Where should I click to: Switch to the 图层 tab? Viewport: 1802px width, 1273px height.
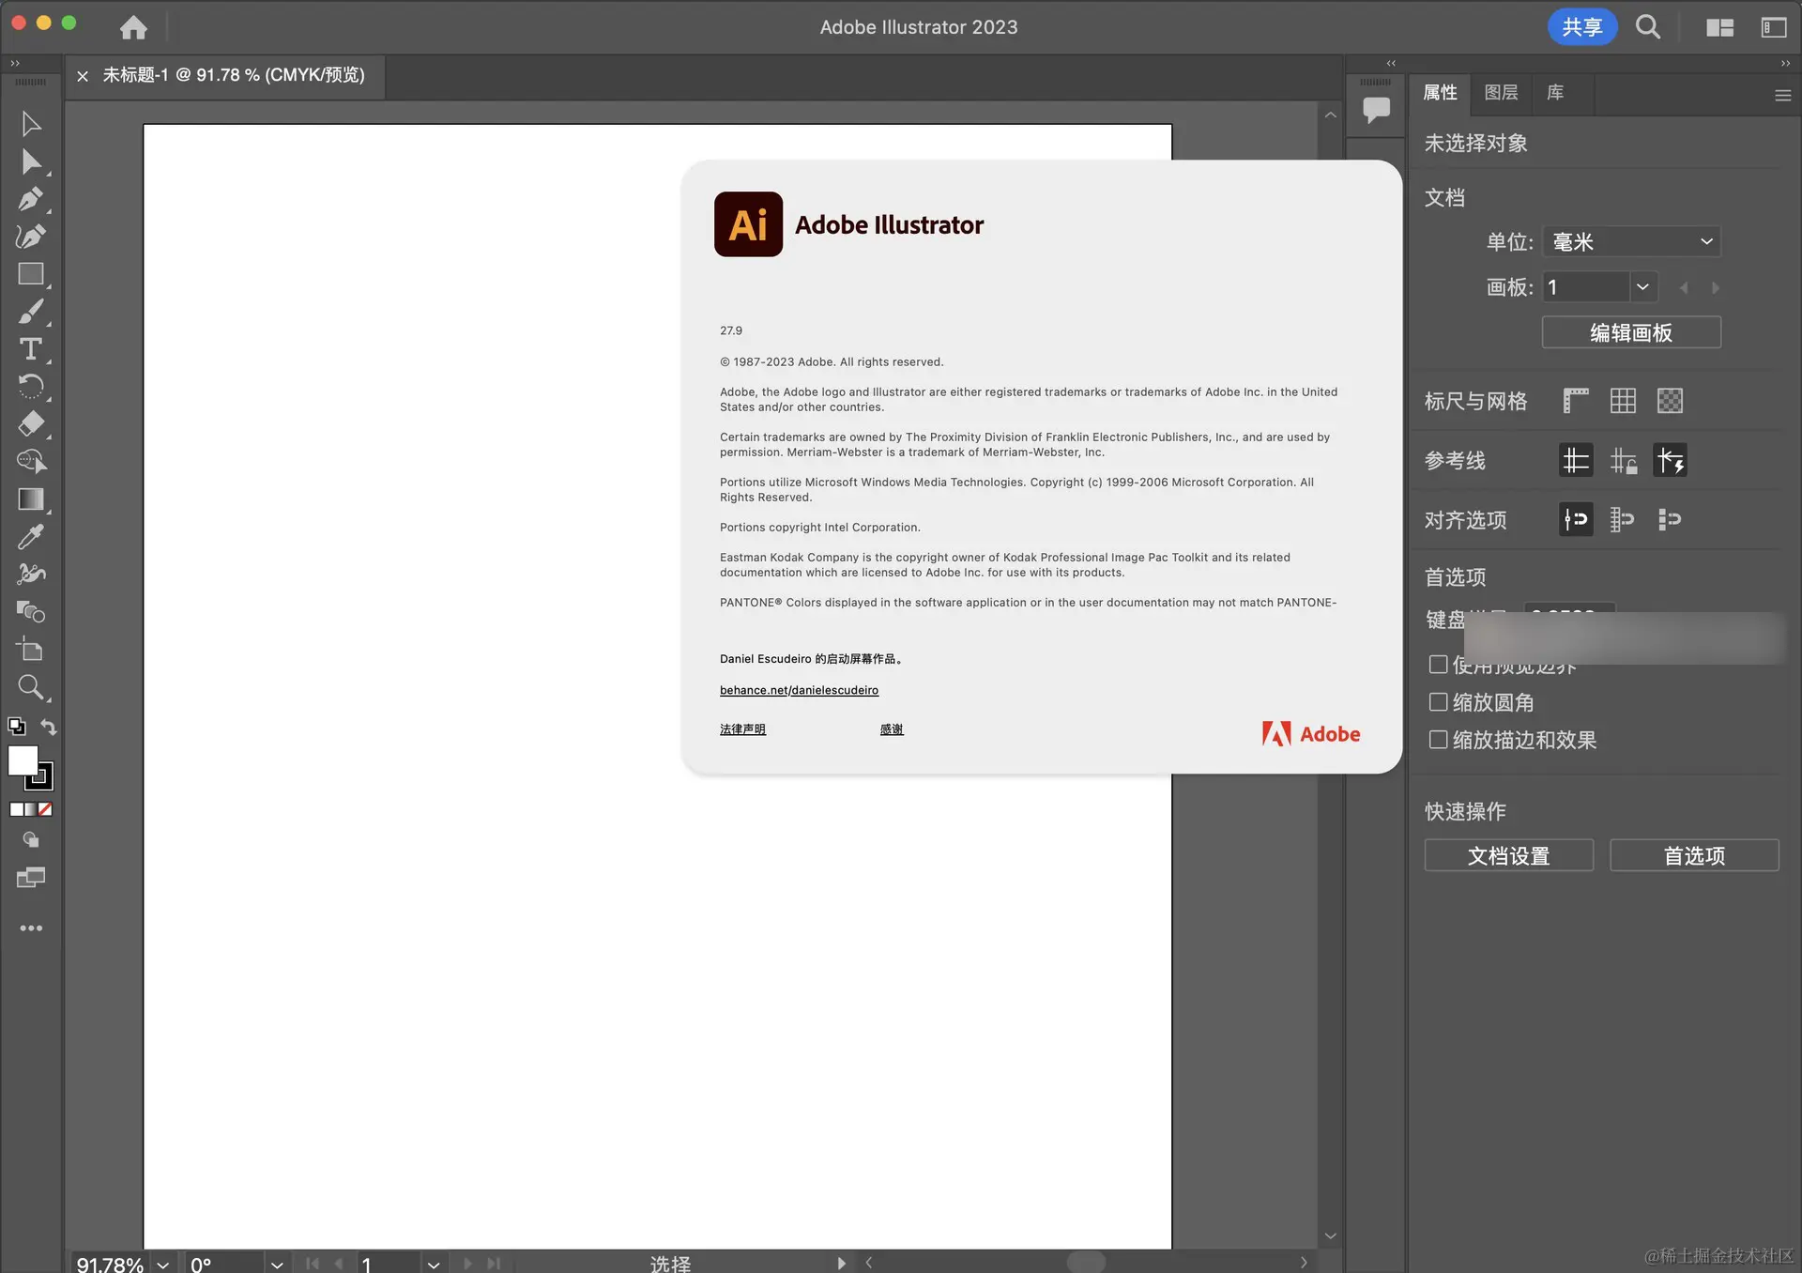(1501, 93)
